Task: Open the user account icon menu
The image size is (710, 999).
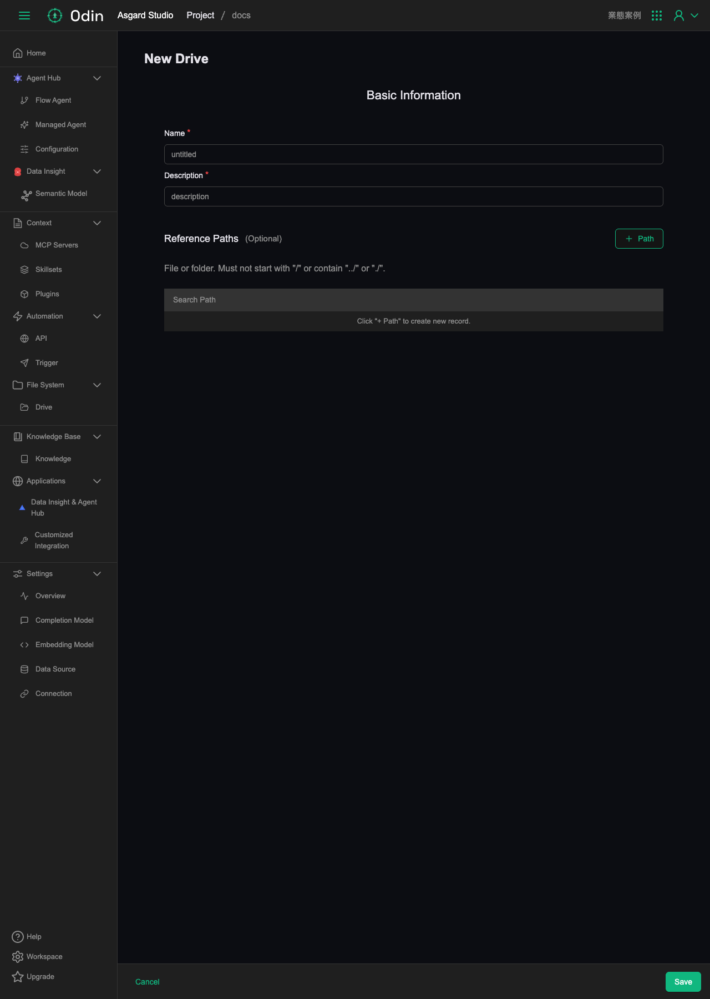Action: (686, 16)
